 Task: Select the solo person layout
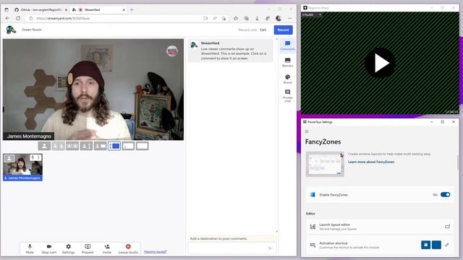44,146
